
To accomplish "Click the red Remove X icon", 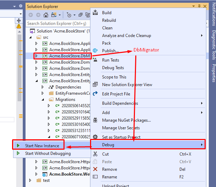I will (95, 169).
